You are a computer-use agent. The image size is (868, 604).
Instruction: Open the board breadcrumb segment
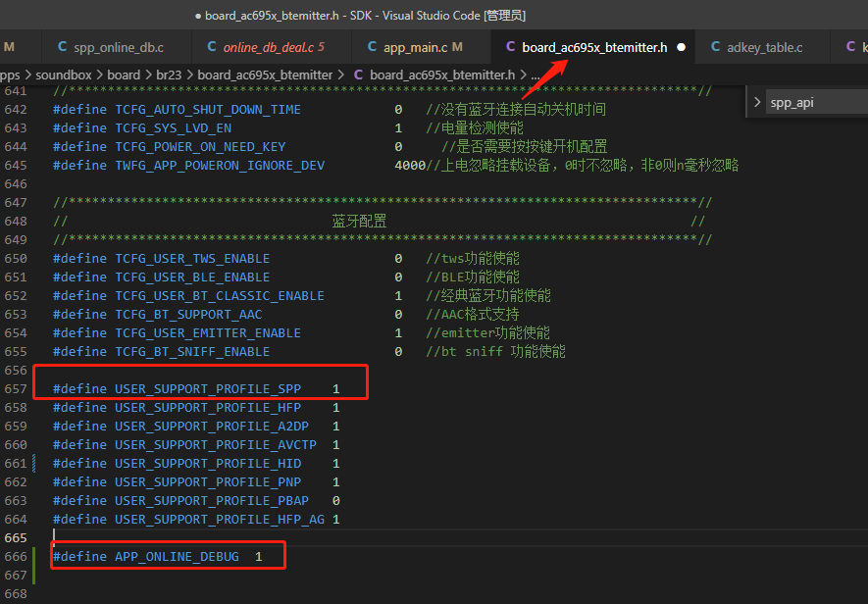[124, 75]
